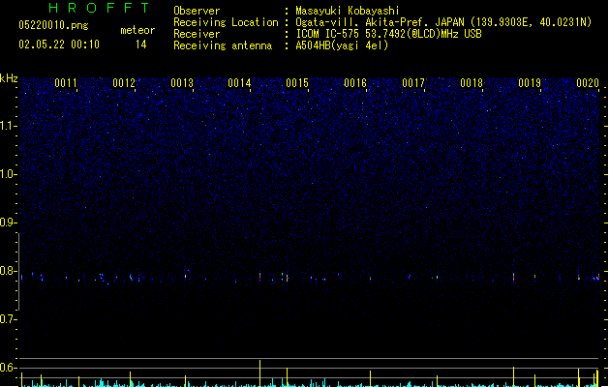The height and width of the screenshot is (387, 609).
Task: Select receiver text ICOM IC-575 53.7492 MHz USB
Action: 388,34
